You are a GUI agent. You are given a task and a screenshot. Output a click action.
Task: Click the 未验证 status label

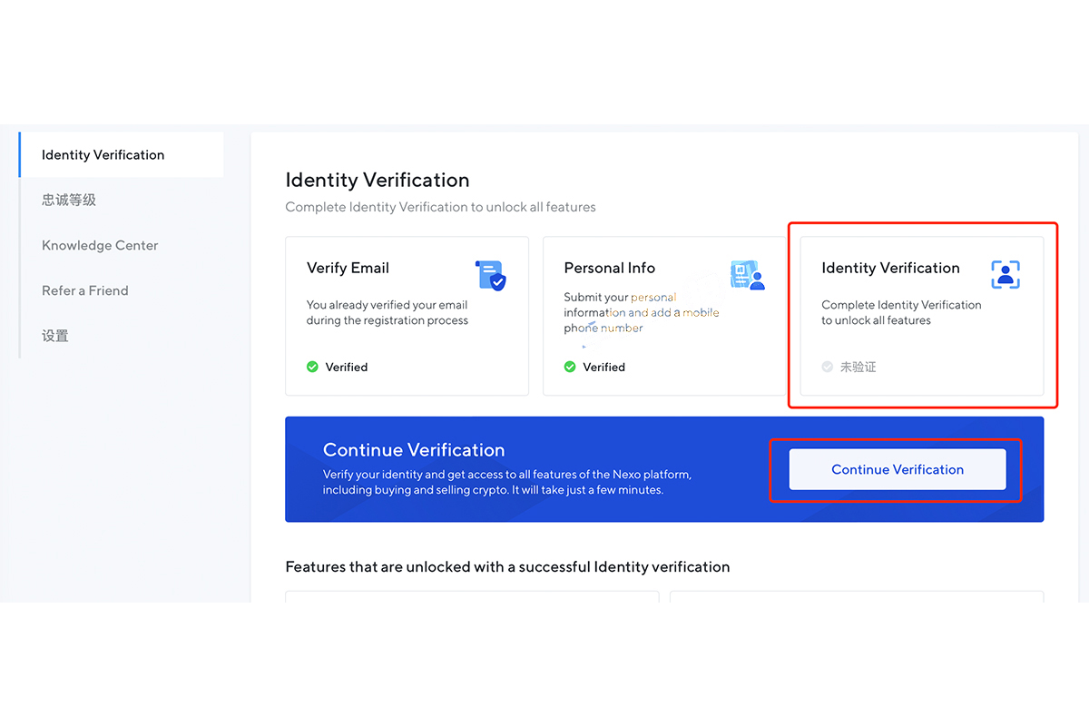tap(858, 368)
